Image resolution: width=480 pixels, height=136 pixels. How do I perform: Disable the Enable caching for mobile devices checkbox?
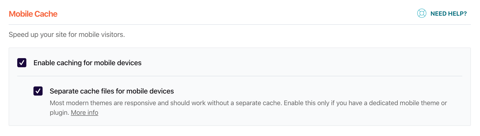point(22,63)
